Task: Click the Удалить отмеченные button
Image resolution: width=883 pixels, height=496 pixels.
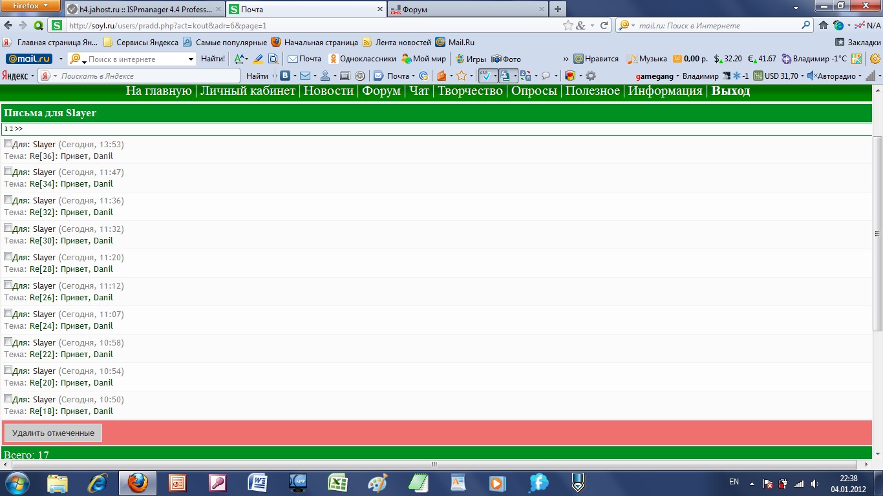Action: (53, 433)
